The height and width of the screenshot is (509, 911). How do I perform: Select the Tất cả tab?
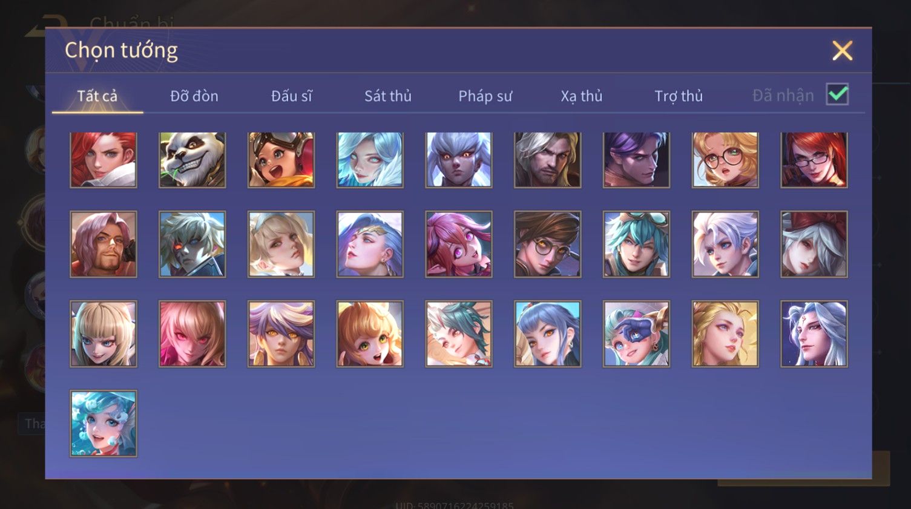click(97, 96)
